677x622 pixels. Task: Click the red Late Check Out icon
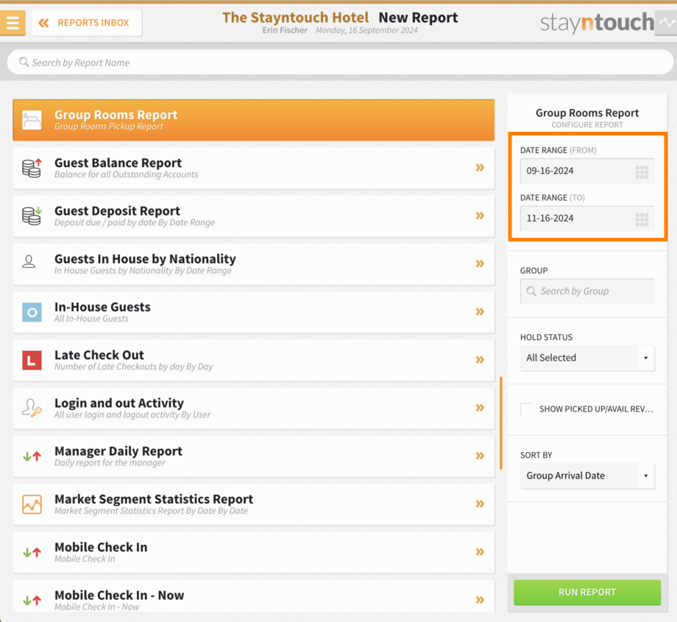coord(32,360)
